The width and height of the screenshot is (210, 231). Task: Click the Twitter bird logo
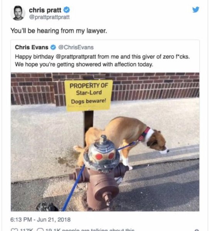(196, 9)
